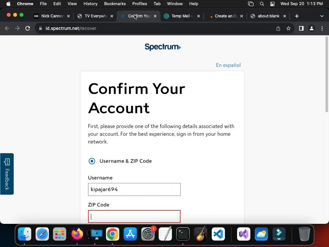Click the page vertical scrollbar
The image size is (329, 247).
pyautogui.click(x=327, y=74)
